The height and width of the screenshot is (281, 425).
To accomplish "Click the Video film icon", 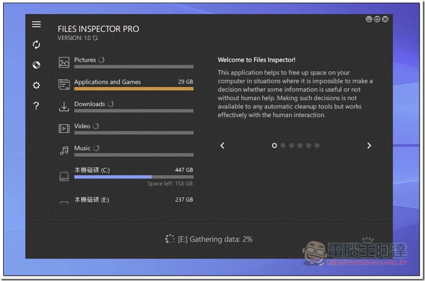I will 64,128.
